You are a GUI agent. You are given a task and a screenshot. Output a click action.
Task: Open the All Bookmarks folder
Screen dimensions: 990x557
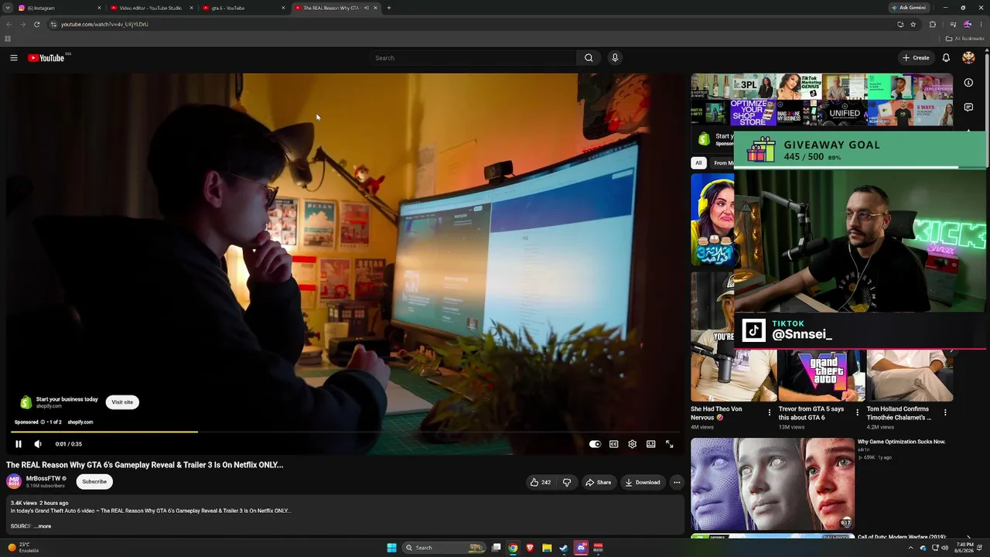[x=965, y=39]
